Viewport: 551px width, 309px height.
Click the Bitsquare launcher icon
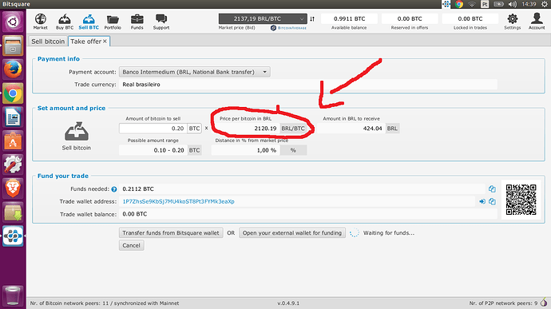coord(13,236)
